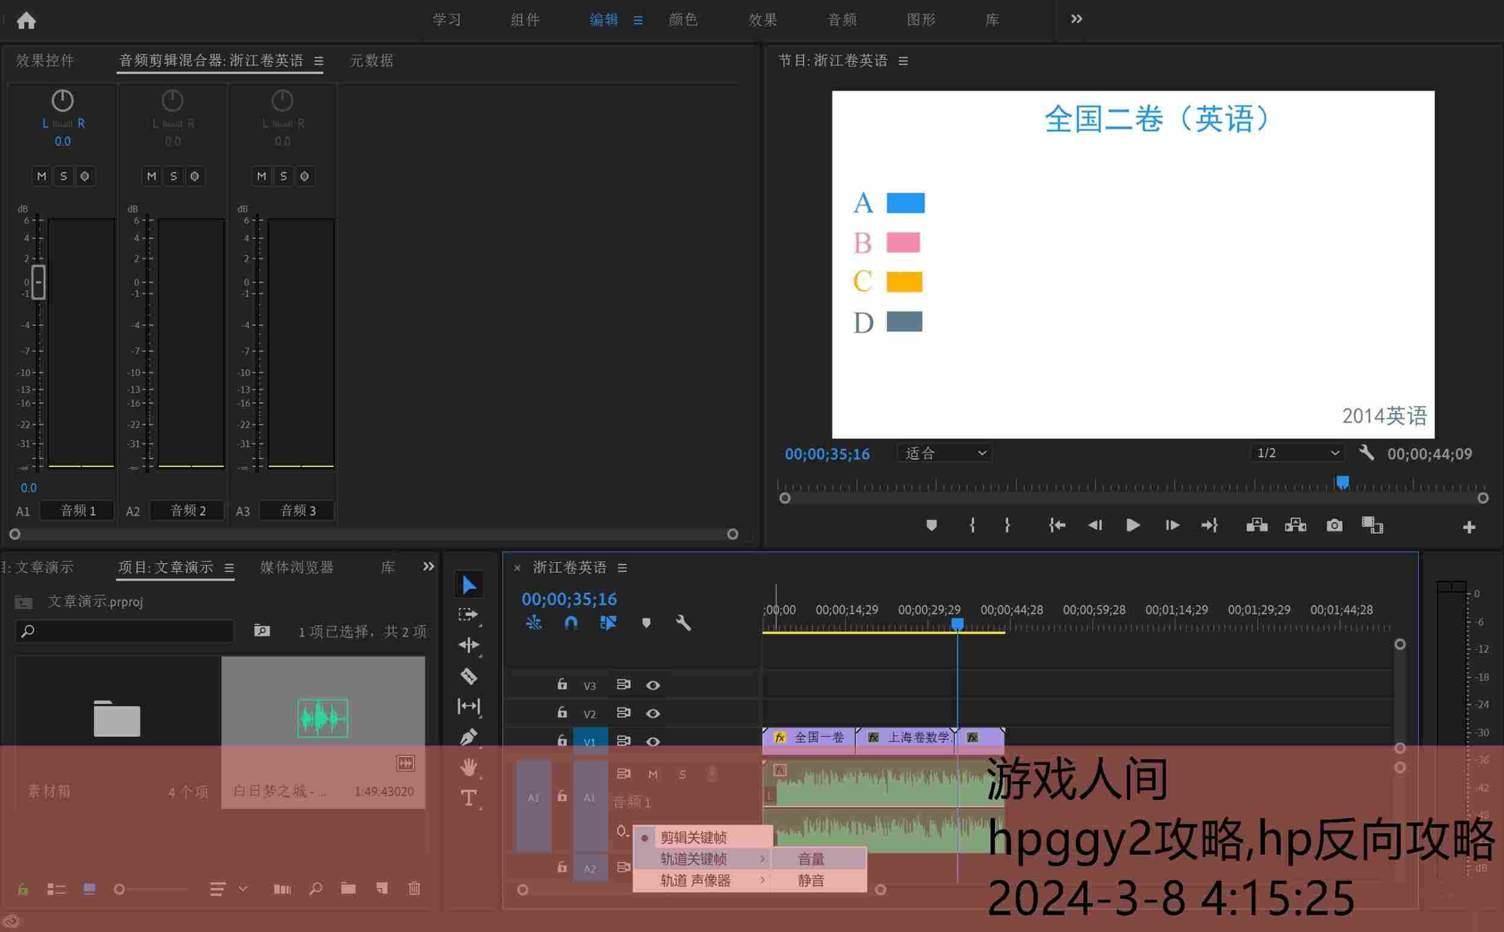Select 剪辑关键帧 menu option
This screenshot has width=1504, height=932.
(703, 837)
